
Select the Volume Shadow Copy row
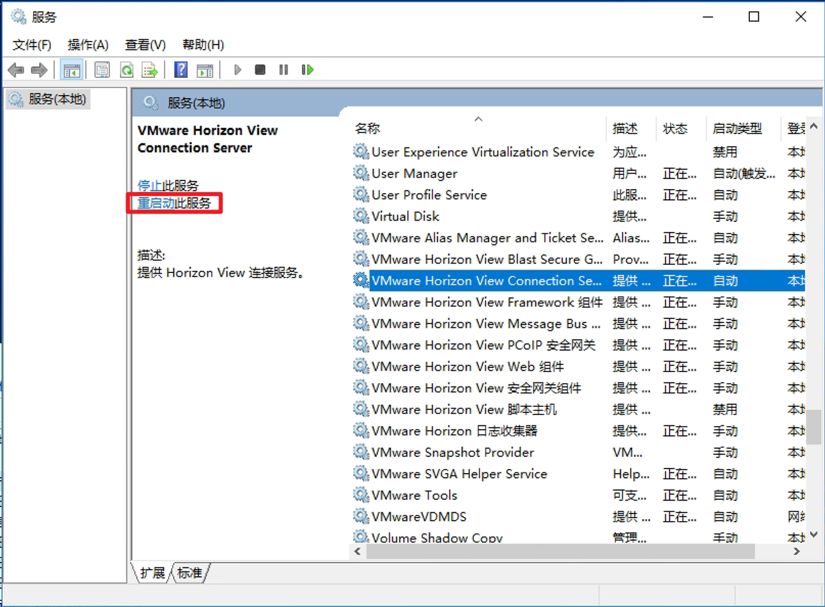(x=578, y=537)
